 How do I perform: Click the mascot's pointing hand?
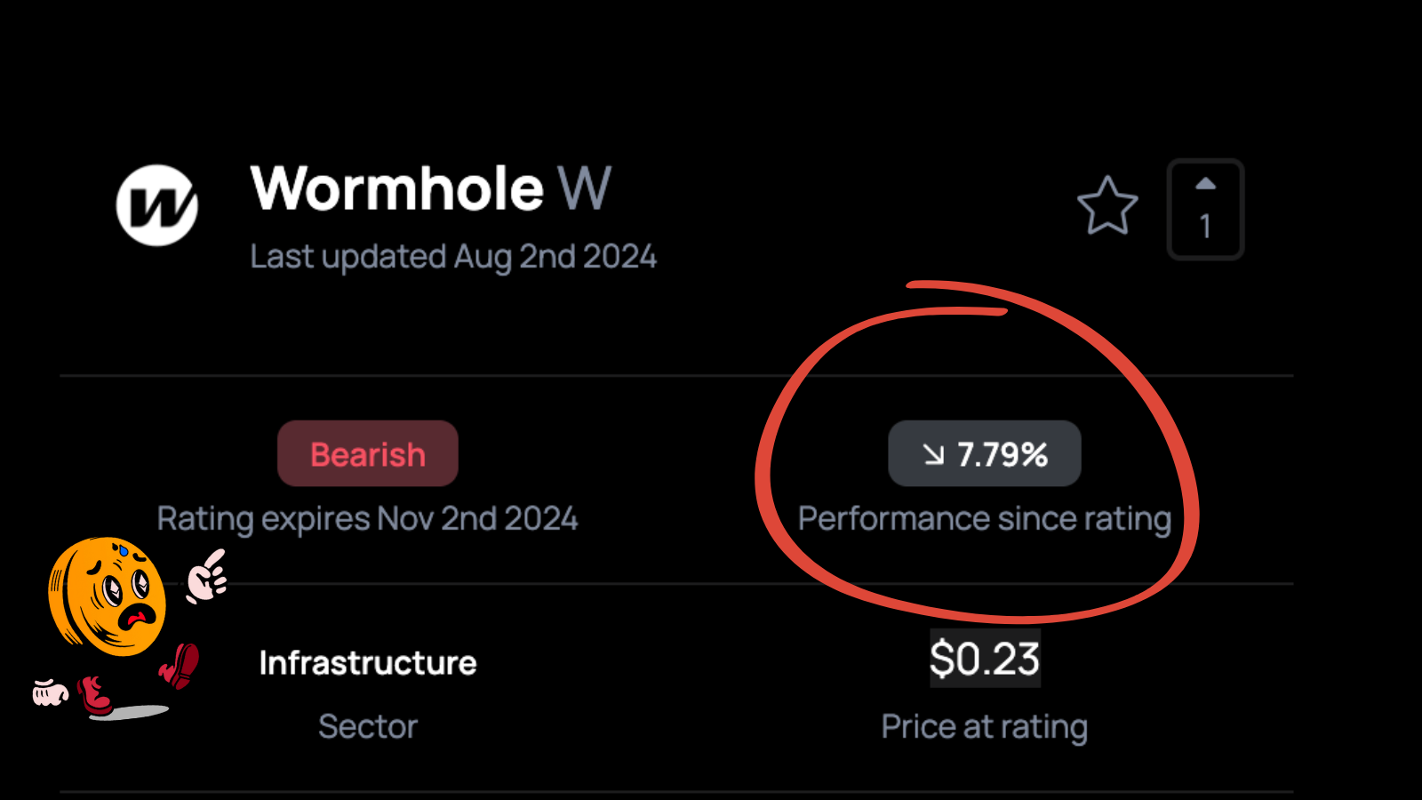(206, 576)
